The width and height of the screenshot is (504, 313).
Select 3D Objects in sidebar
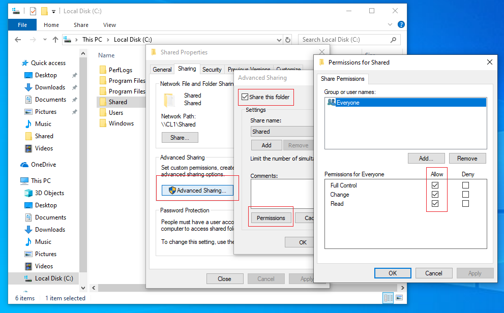[x=49, y=193]
